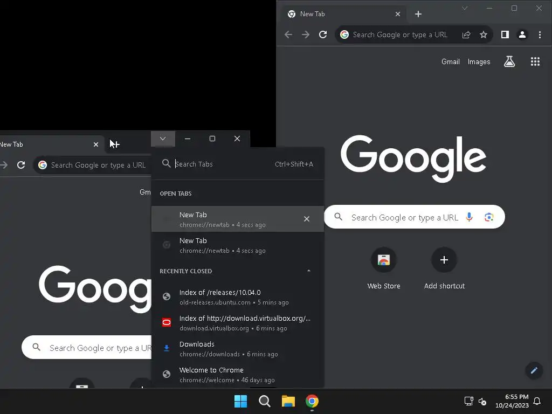Open Google Lens search by image icon
The width and height of the screenshot is (552, 414).
tap(488, 217)
